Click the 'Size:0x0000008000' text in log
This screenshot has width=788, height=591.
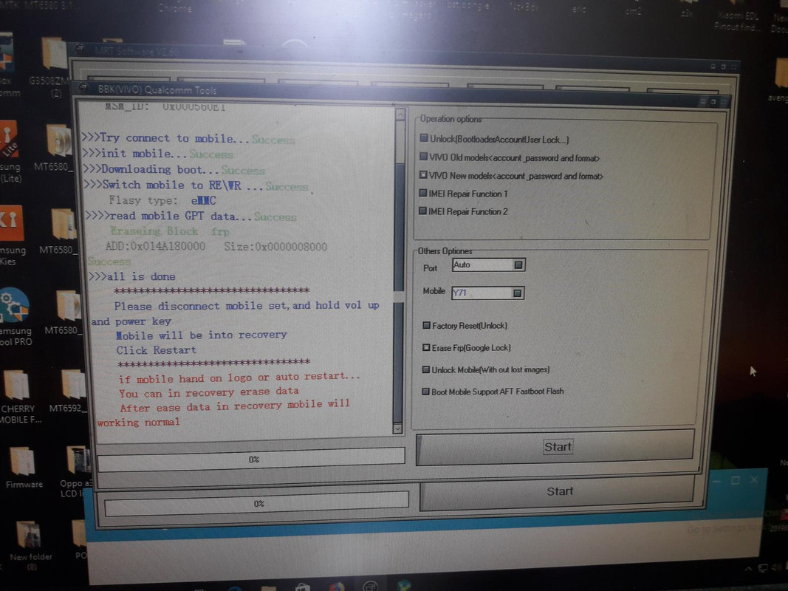275,246
